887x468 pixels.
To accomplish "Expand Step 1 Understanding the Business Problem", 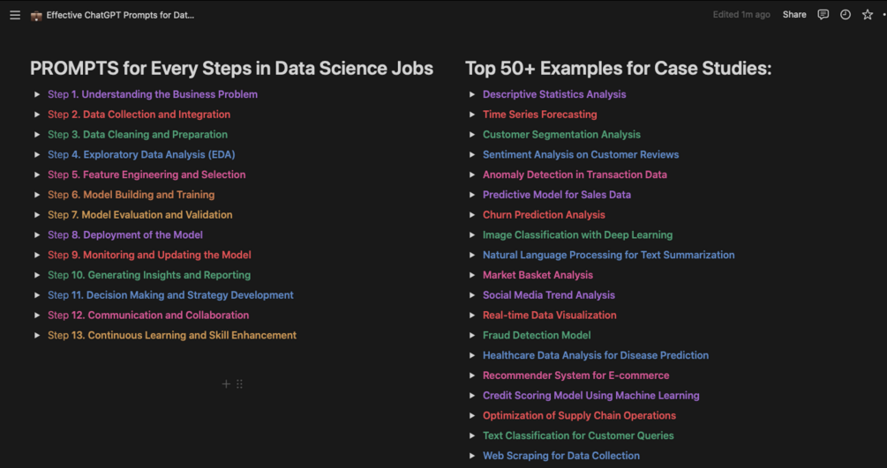I will [37, 94].
